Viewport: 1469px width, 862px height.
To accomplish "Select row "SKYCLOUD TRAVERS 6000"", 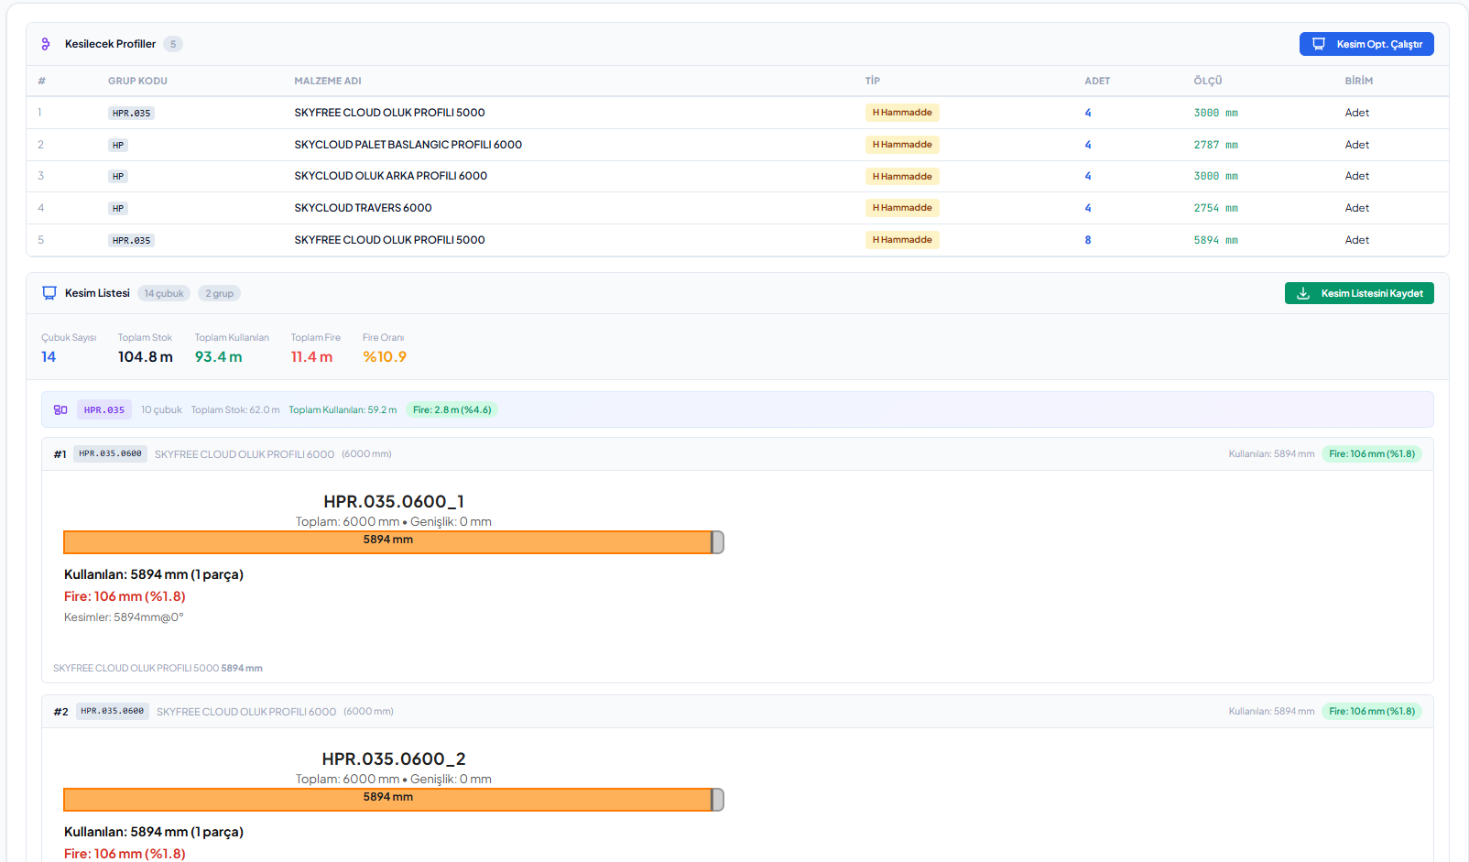I will coord(737,208).
